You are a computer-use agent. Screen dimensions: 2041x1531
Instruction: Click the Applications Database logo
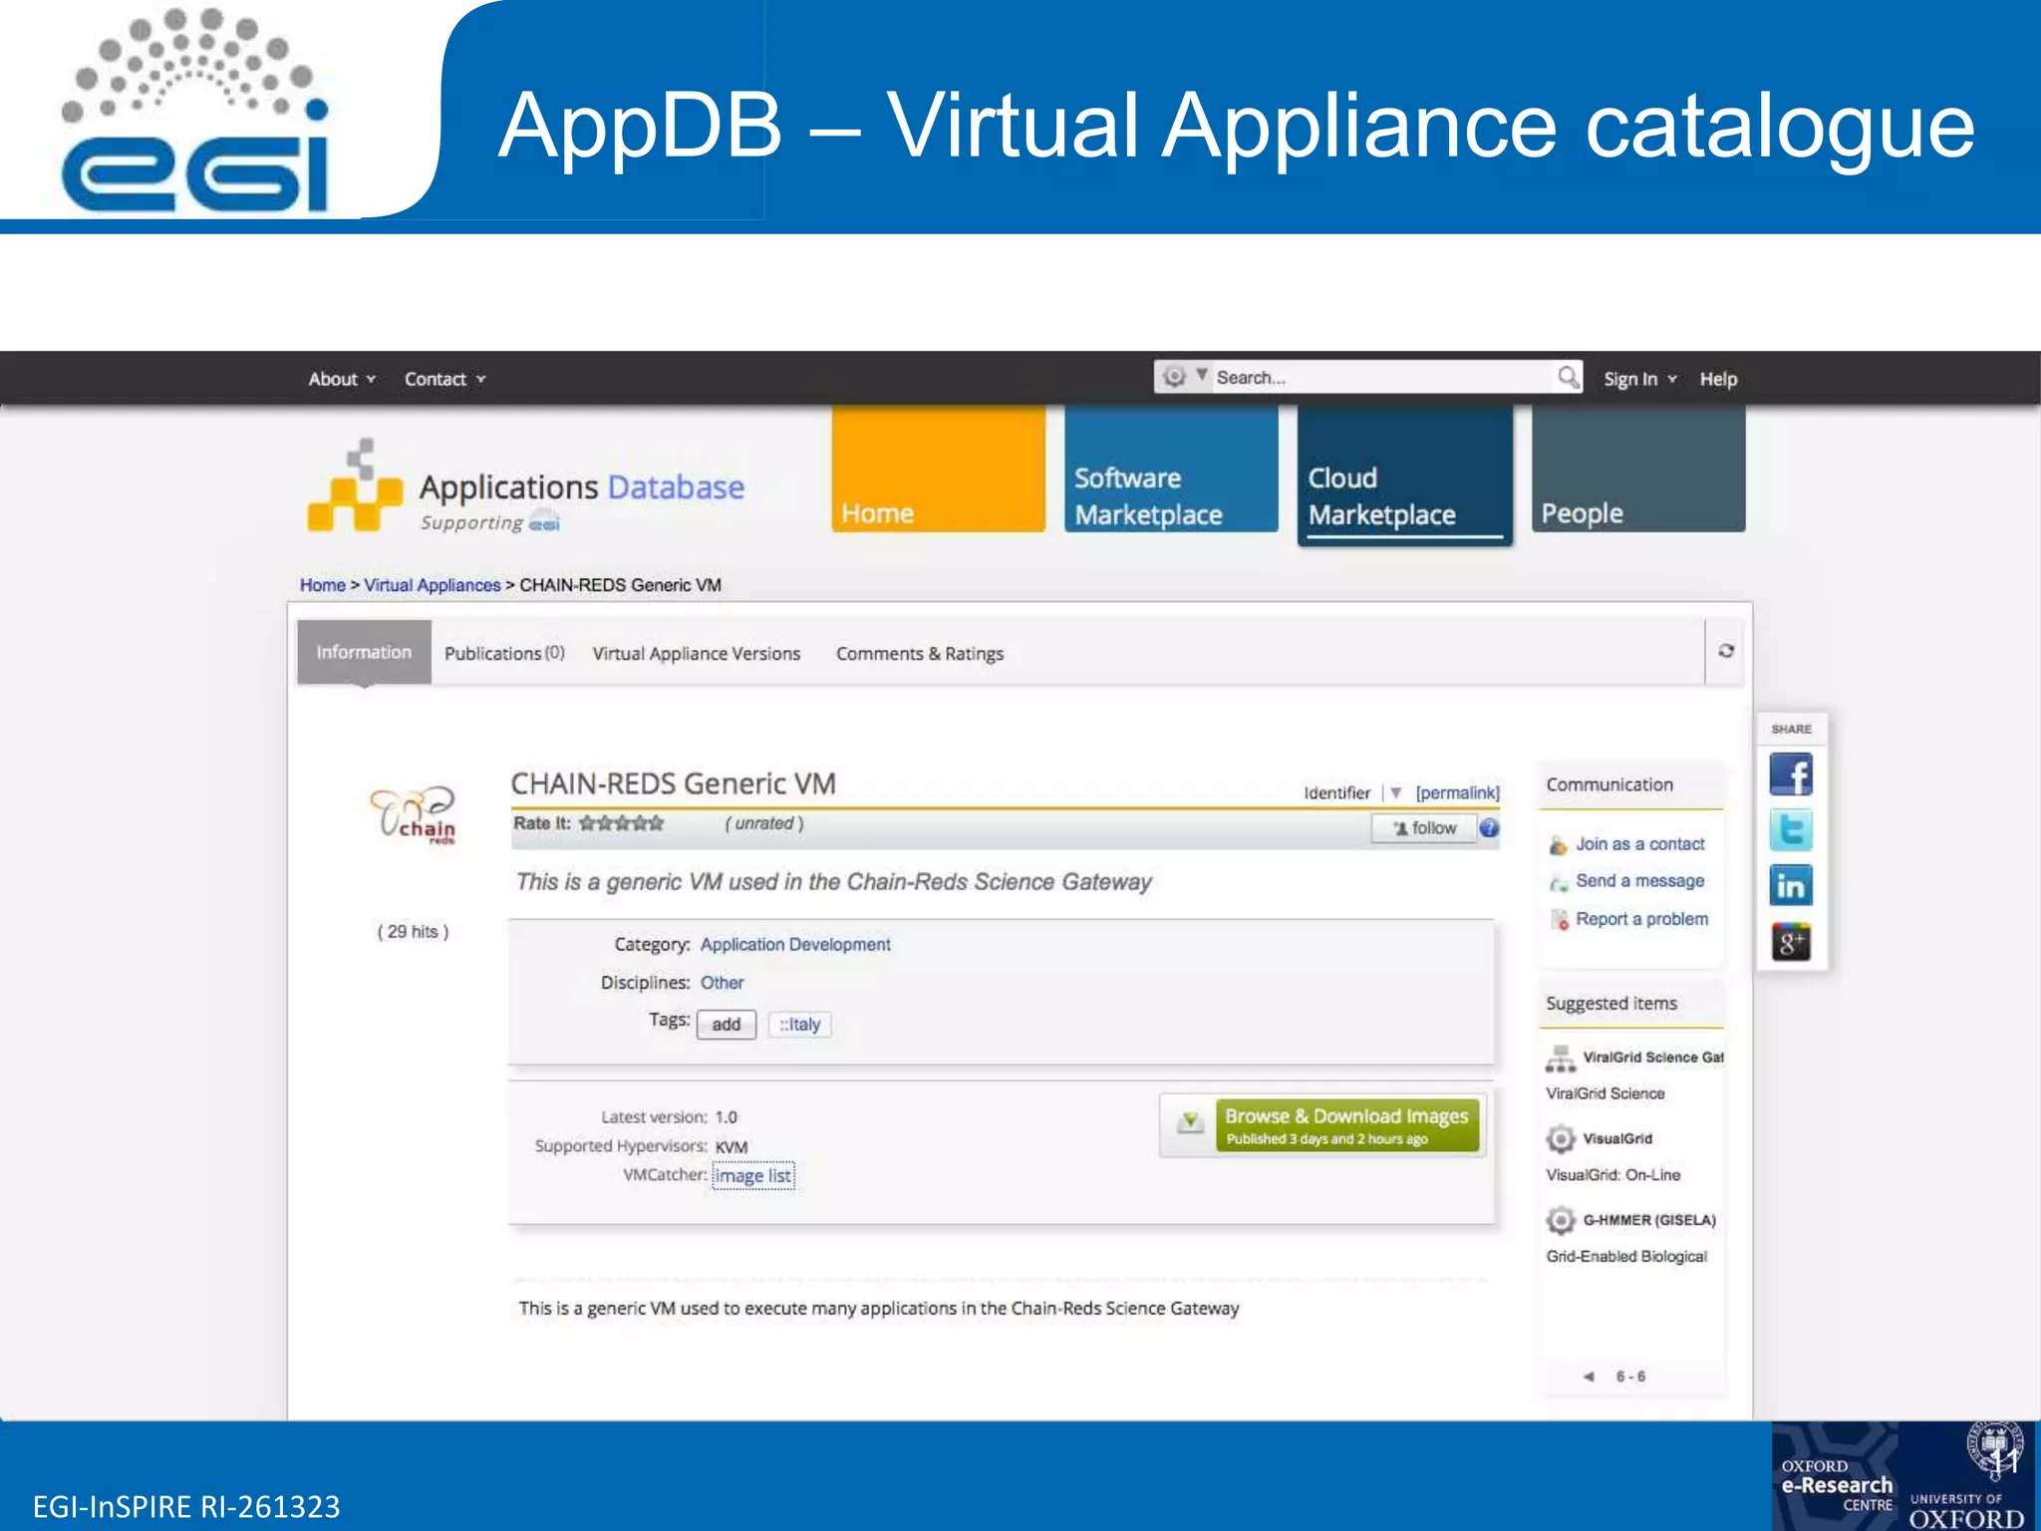(526, 486)
